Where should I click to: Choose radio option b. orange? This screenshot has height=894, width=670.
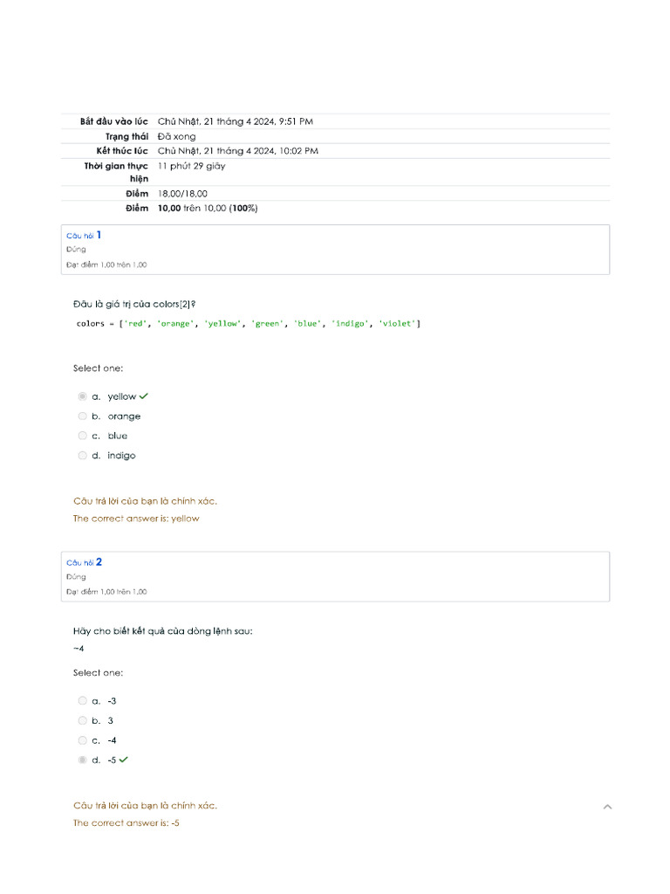[x=83, y=416]
